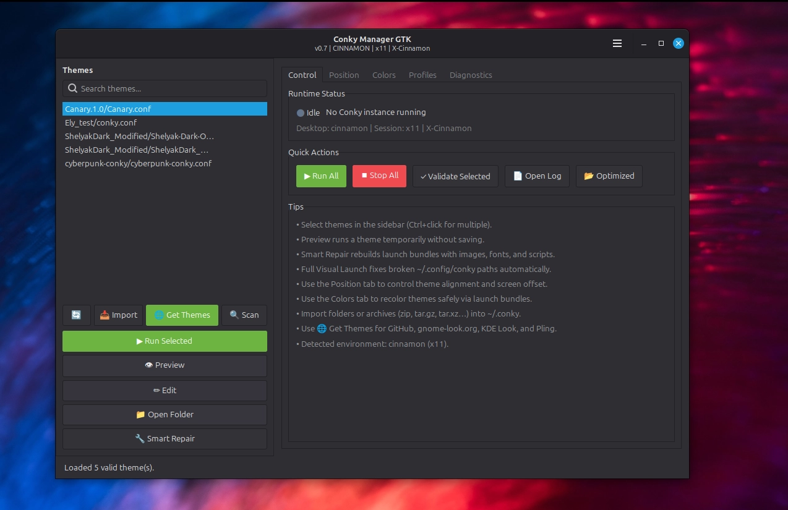Screen dimensions: 788x510
Task: Maximize the Conky Manager window
Action: (x=661, y=43)
